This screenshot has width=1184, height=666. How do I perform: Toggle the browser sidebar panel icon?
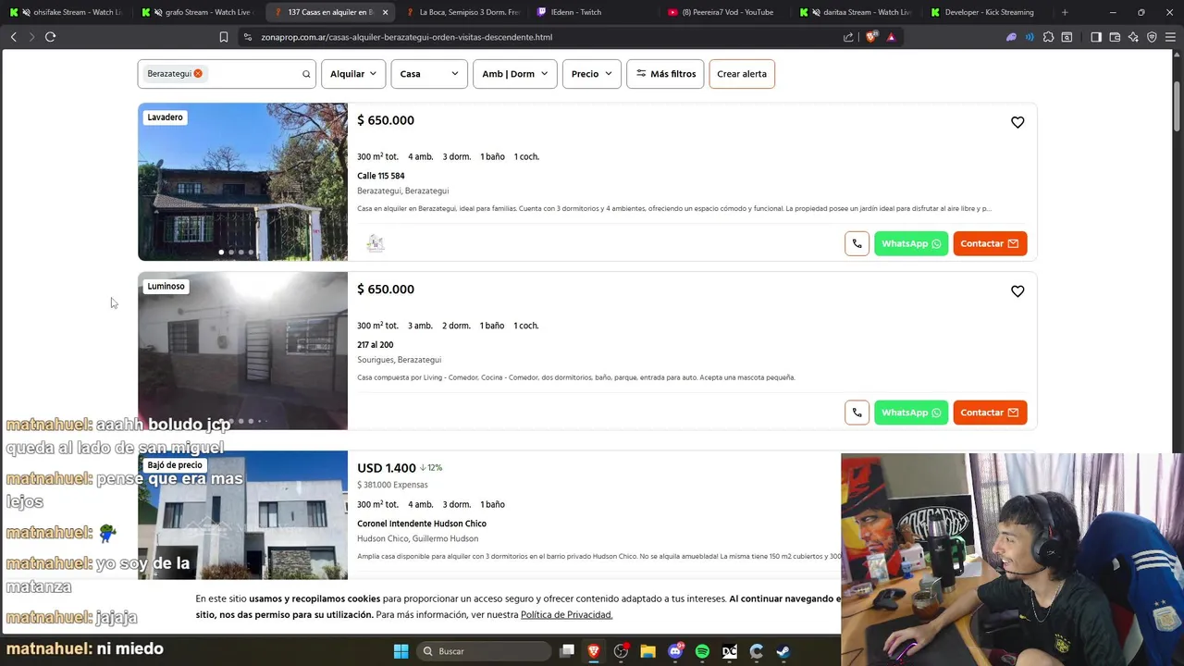[x=1096, y=37]
